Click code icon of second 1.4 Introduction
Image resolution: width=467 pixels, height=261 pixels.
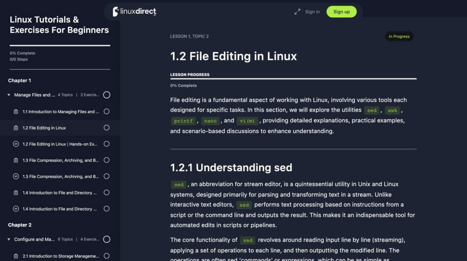pos(16,209)
